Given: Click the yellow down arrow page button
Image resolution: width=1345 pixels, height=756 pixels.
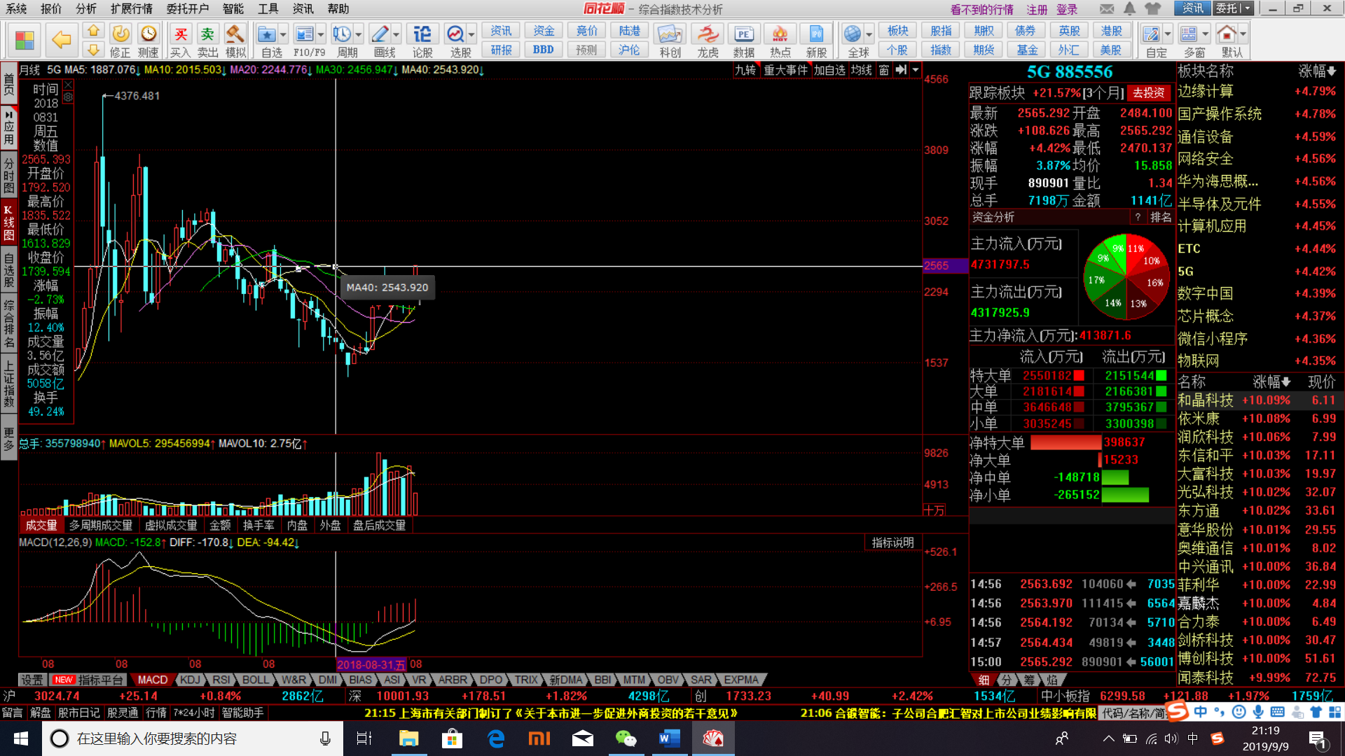Looking at the screenshot, I should (x=93, y=50).
